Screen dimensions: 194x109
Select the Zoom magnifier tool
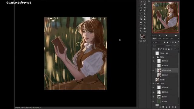pos(141,31)
